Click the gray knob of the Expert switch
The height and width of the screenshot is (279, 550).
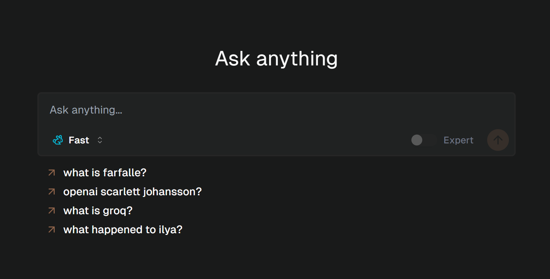point(417,140)
